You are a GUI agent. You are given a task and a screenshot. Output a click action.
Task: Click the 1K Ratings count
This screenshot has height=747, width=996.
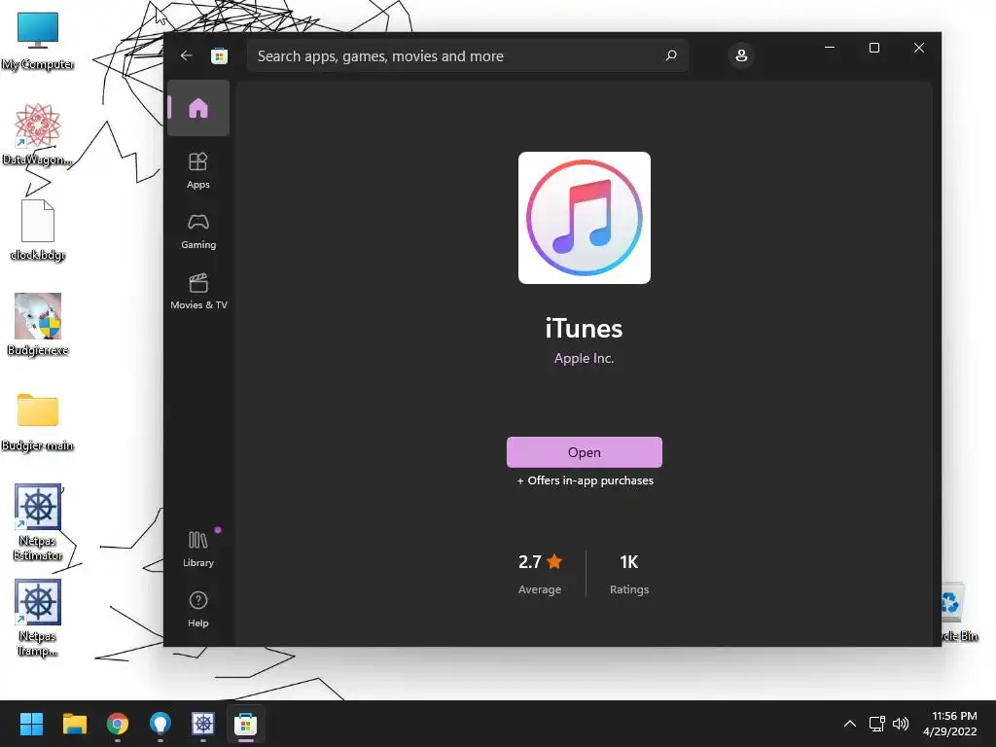coord(629,574)
